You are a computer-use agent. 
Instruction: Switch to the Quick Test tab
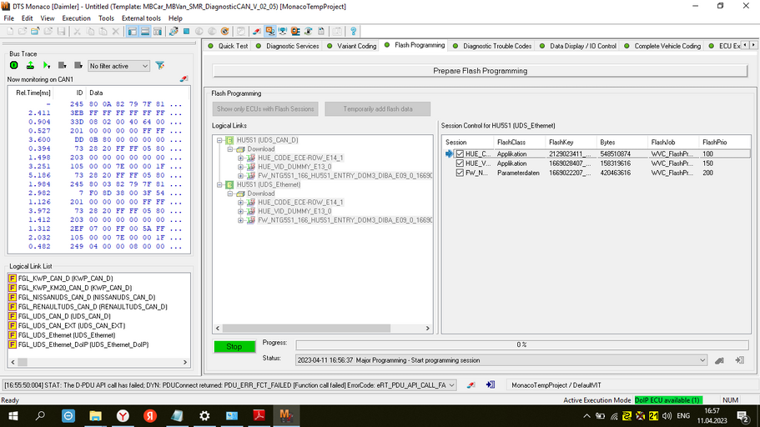(228, 46)
